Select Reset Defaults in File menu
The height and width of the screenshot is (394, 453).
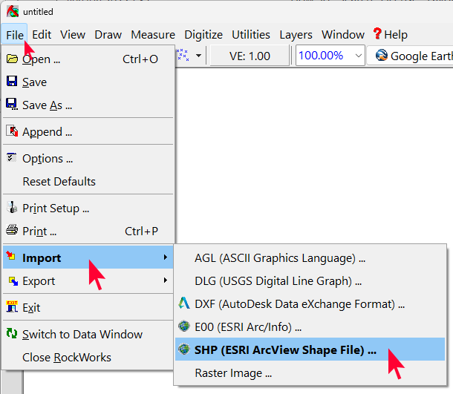59,181
